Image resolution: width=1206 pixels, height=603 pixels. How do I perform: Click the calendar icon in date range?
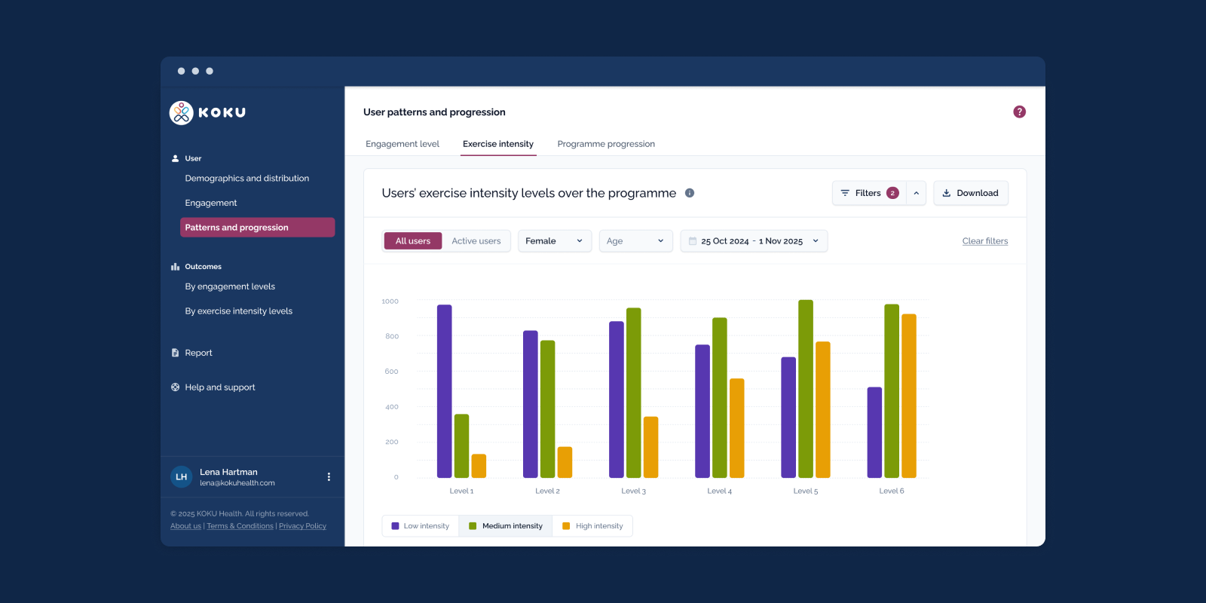tap(693, 241)
